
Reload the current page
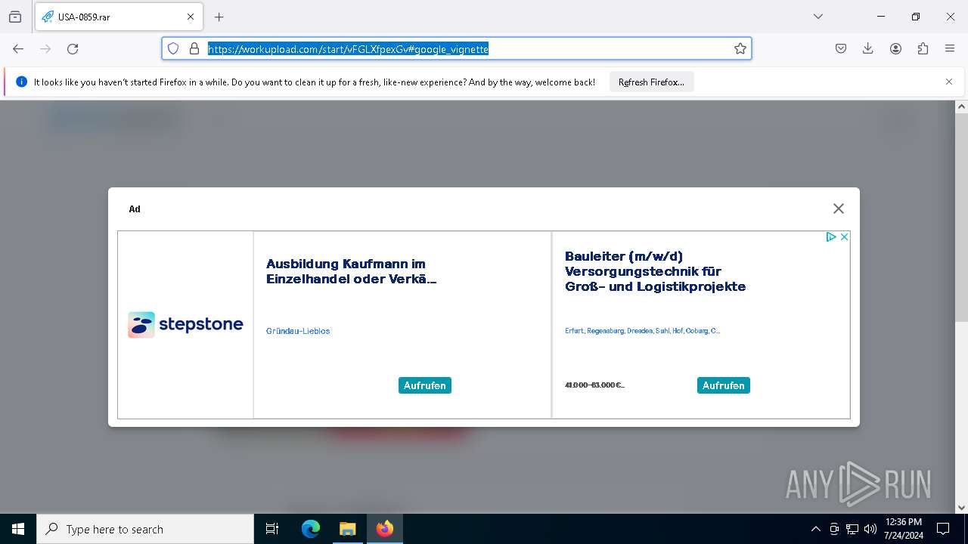point(73,48)
